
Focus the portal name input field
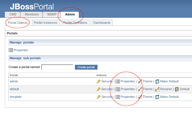click(x=57, y=67)
